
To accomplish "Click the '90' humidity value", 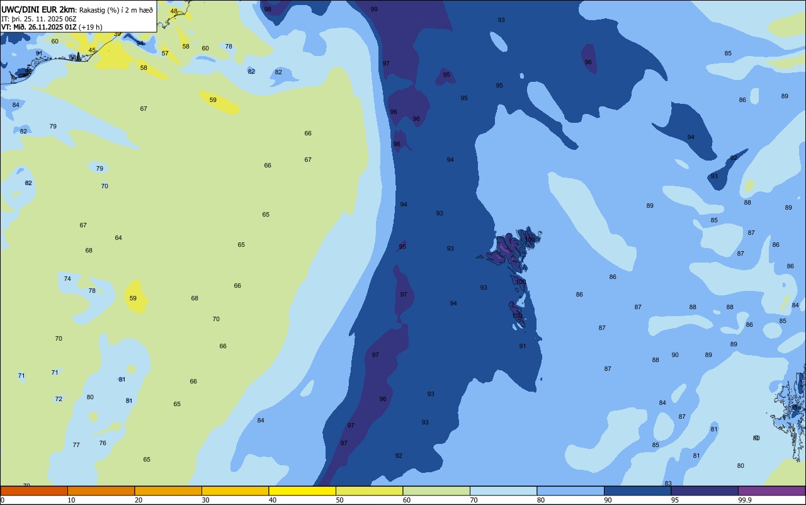I will (675, 355).
